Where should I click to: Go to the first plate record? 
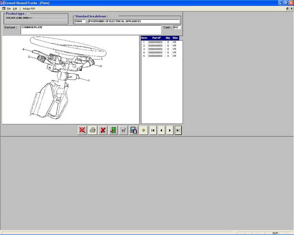pos(153,130)
